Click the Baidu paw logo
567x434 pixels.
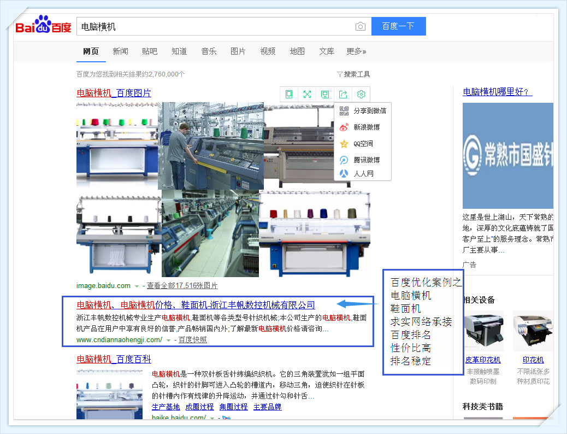(x=43, y=26)
